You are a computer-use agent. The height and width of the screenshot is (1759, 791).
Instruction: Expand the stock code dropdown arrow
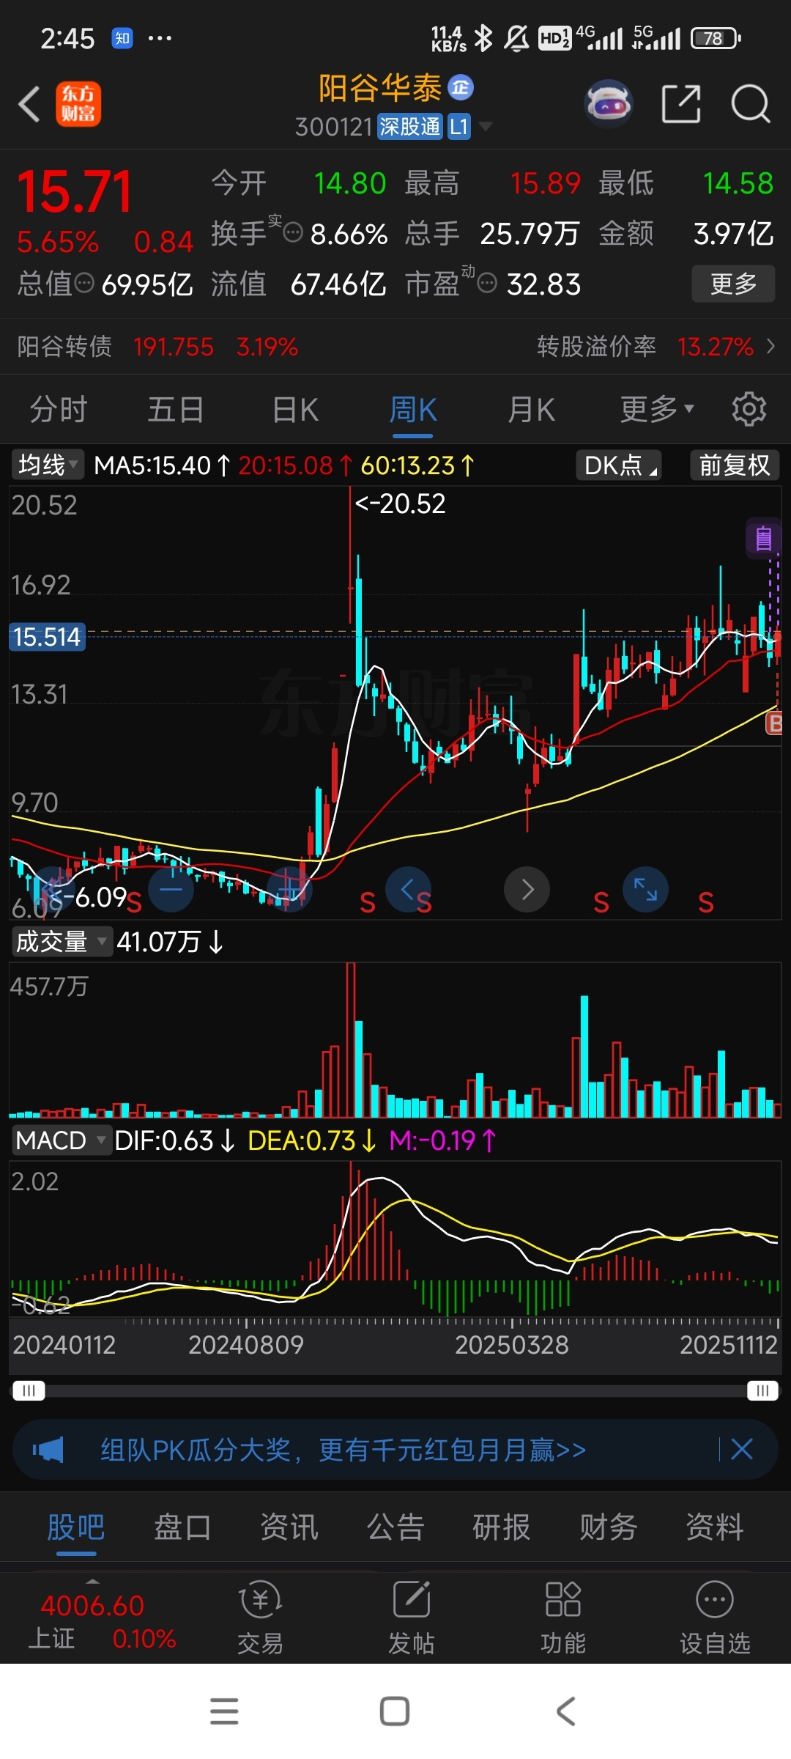click(x=485, y=127)
